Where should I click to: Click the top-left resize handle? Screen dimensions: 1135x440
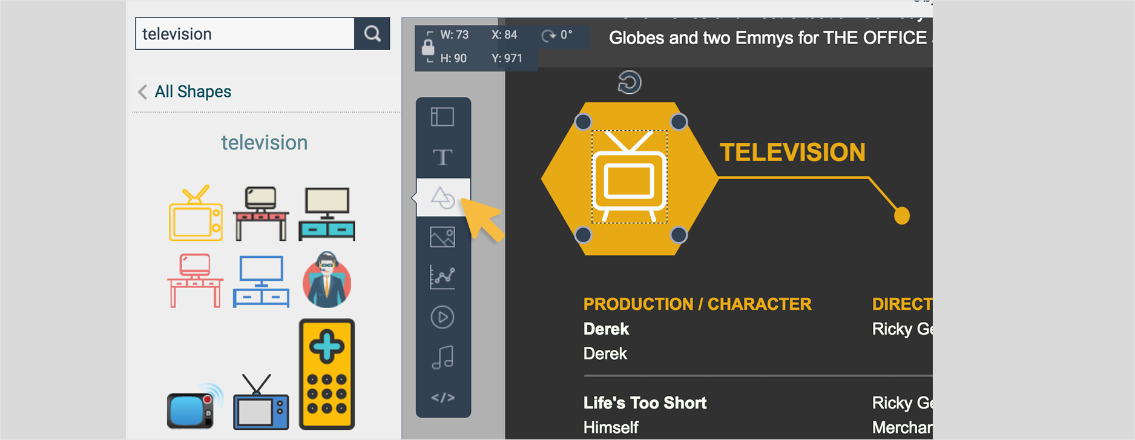coord(583,122)
